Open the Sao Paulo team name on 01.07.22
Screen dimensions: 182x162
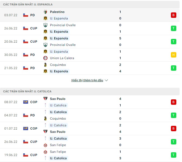[x=58, y=132]
